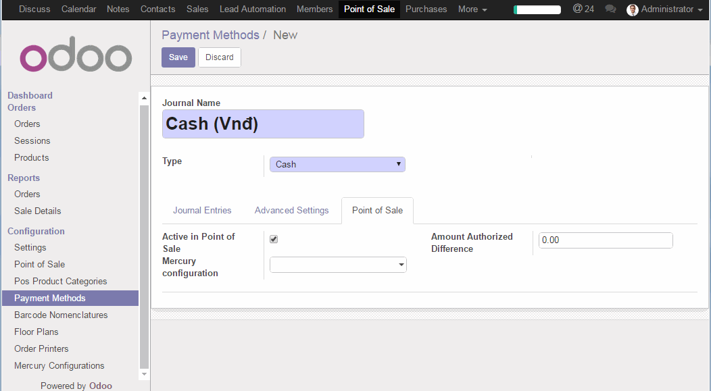Screen dimensions: 711x391
Task: Expand the Mercury configuration dropdown
Action: [x=338, y=265]
